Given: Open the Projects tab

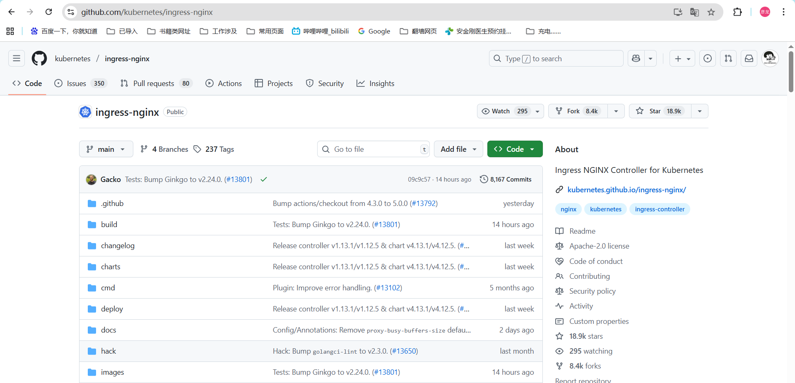Looking at the screenshot, I should [274, 84].
